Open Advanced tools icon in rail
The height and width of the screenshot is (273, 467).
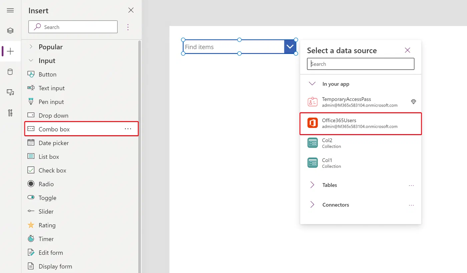coord(10,113)
